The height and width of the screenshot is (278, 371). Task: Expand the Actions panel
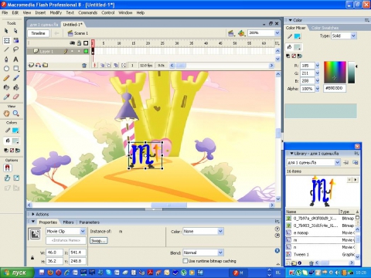click(33, 214)
